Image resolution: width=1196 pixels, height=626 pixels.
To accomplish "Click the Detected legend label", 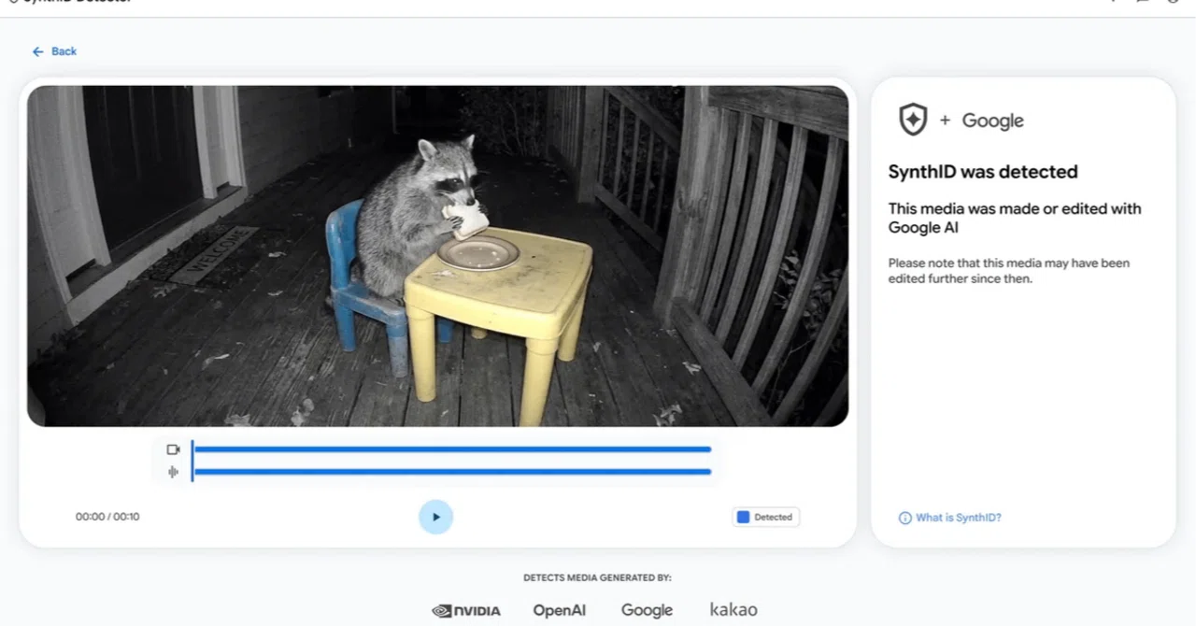I will (773, 517).
